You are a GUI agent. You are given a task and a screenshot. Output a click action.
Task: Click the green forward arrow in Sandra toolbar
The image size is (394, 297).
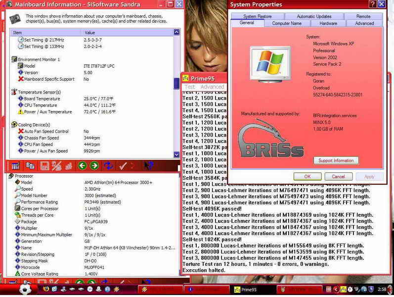point(94,166)
